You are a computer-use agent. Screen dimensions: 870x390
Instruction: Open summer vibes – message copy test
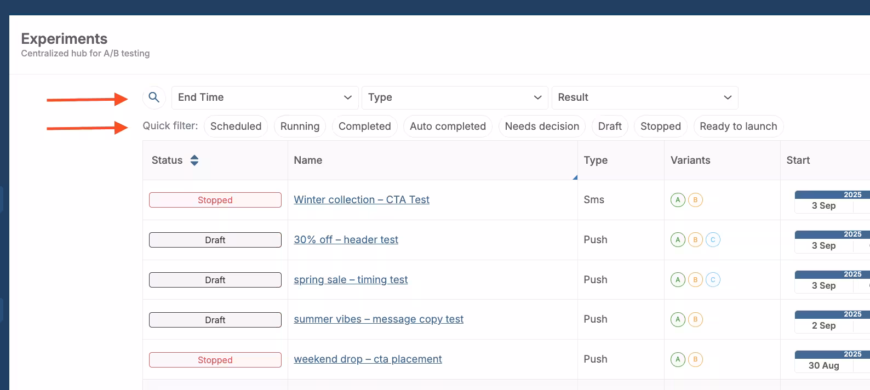coord(379,319)
